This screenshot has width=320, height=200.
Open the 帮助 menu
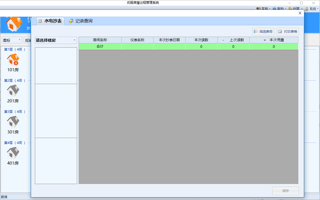[x=279, y=9]
